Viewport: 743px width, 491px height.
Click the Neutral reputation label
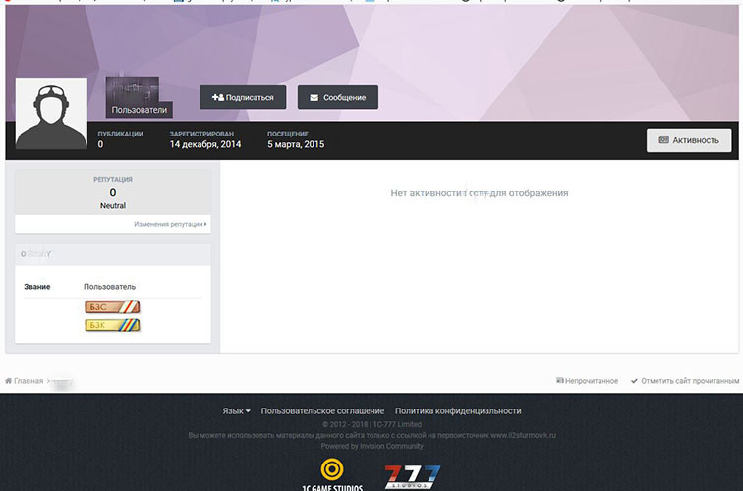click(x=113, y=206)
